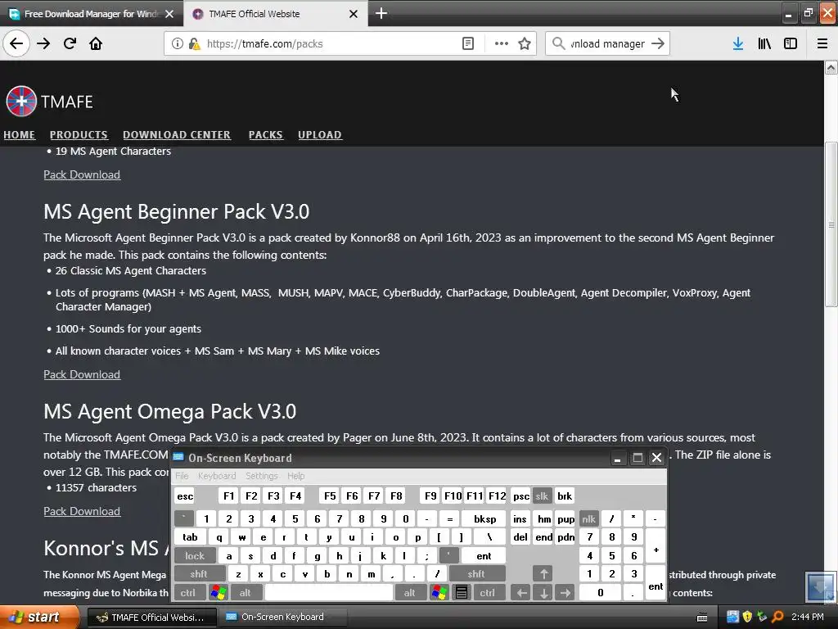Switch to Free Download Manager tab
The image size is (838, 629).
click(91, 13)
